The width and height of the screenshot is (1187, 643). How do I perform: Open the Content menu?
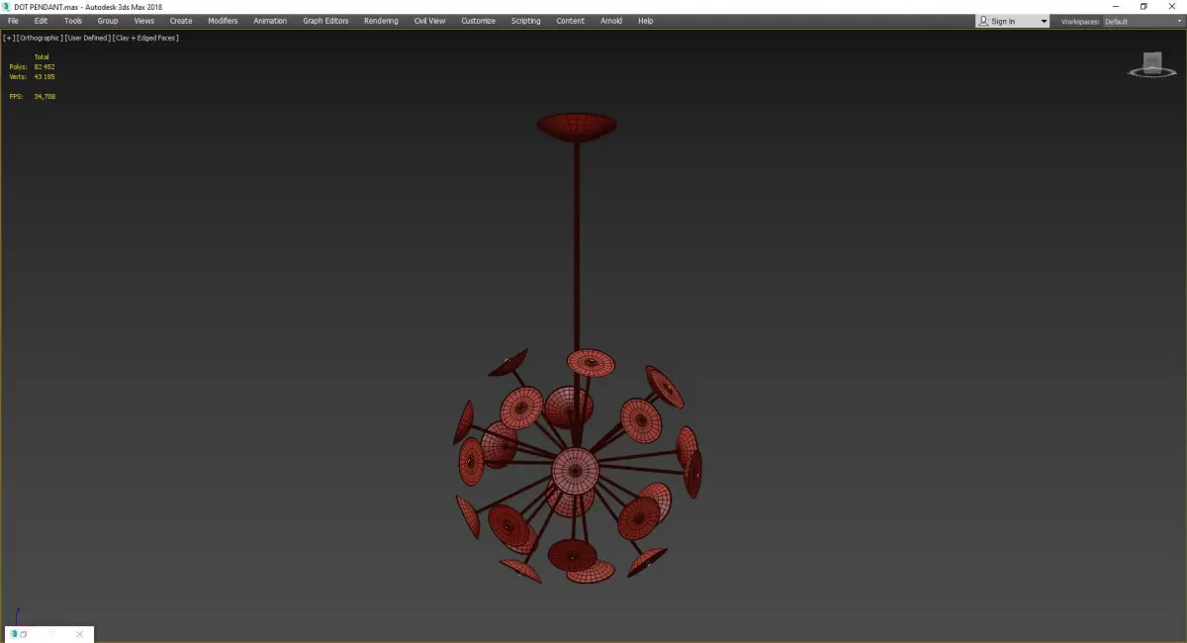coord(570,21)
